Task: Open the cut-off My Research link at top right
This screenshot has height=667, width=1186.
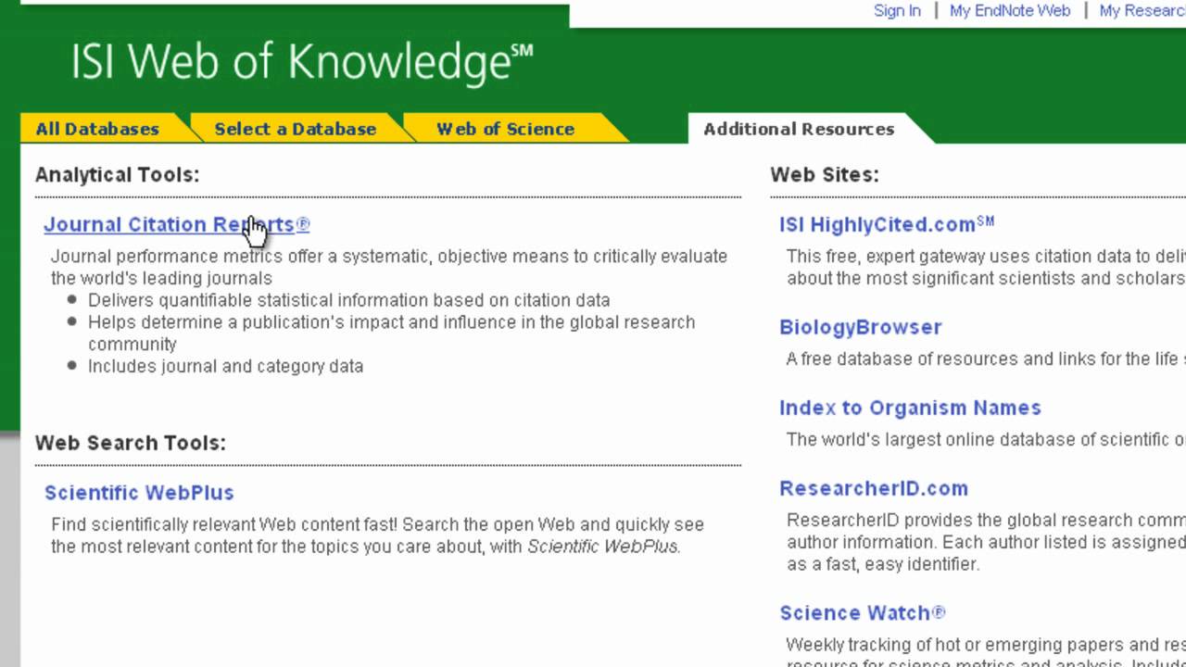Action: click(x=1142, y=11)
